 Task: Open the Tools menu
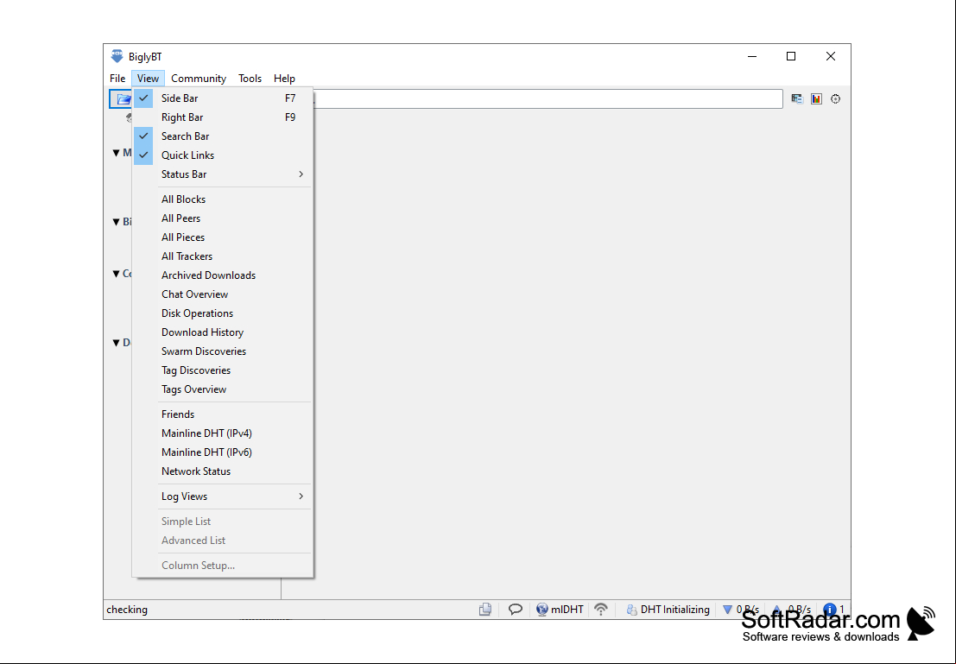[x=250, y=78]
